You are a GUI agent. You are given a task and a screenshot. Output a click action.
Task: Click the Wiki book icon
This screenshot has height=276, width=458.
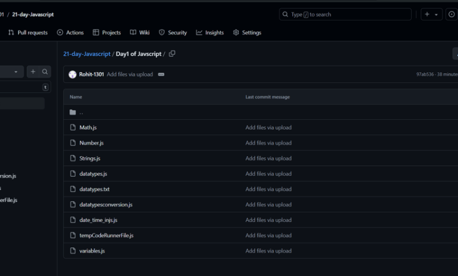point(133,32)
